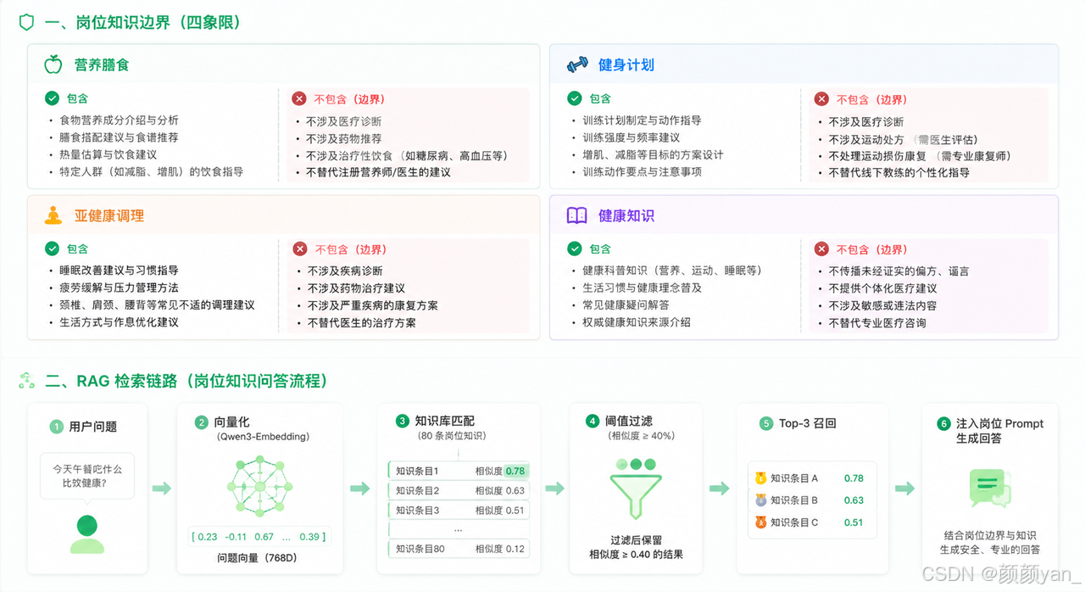Click the line 权威健康知识来源介绍
1085x592 pixels.
637,321
